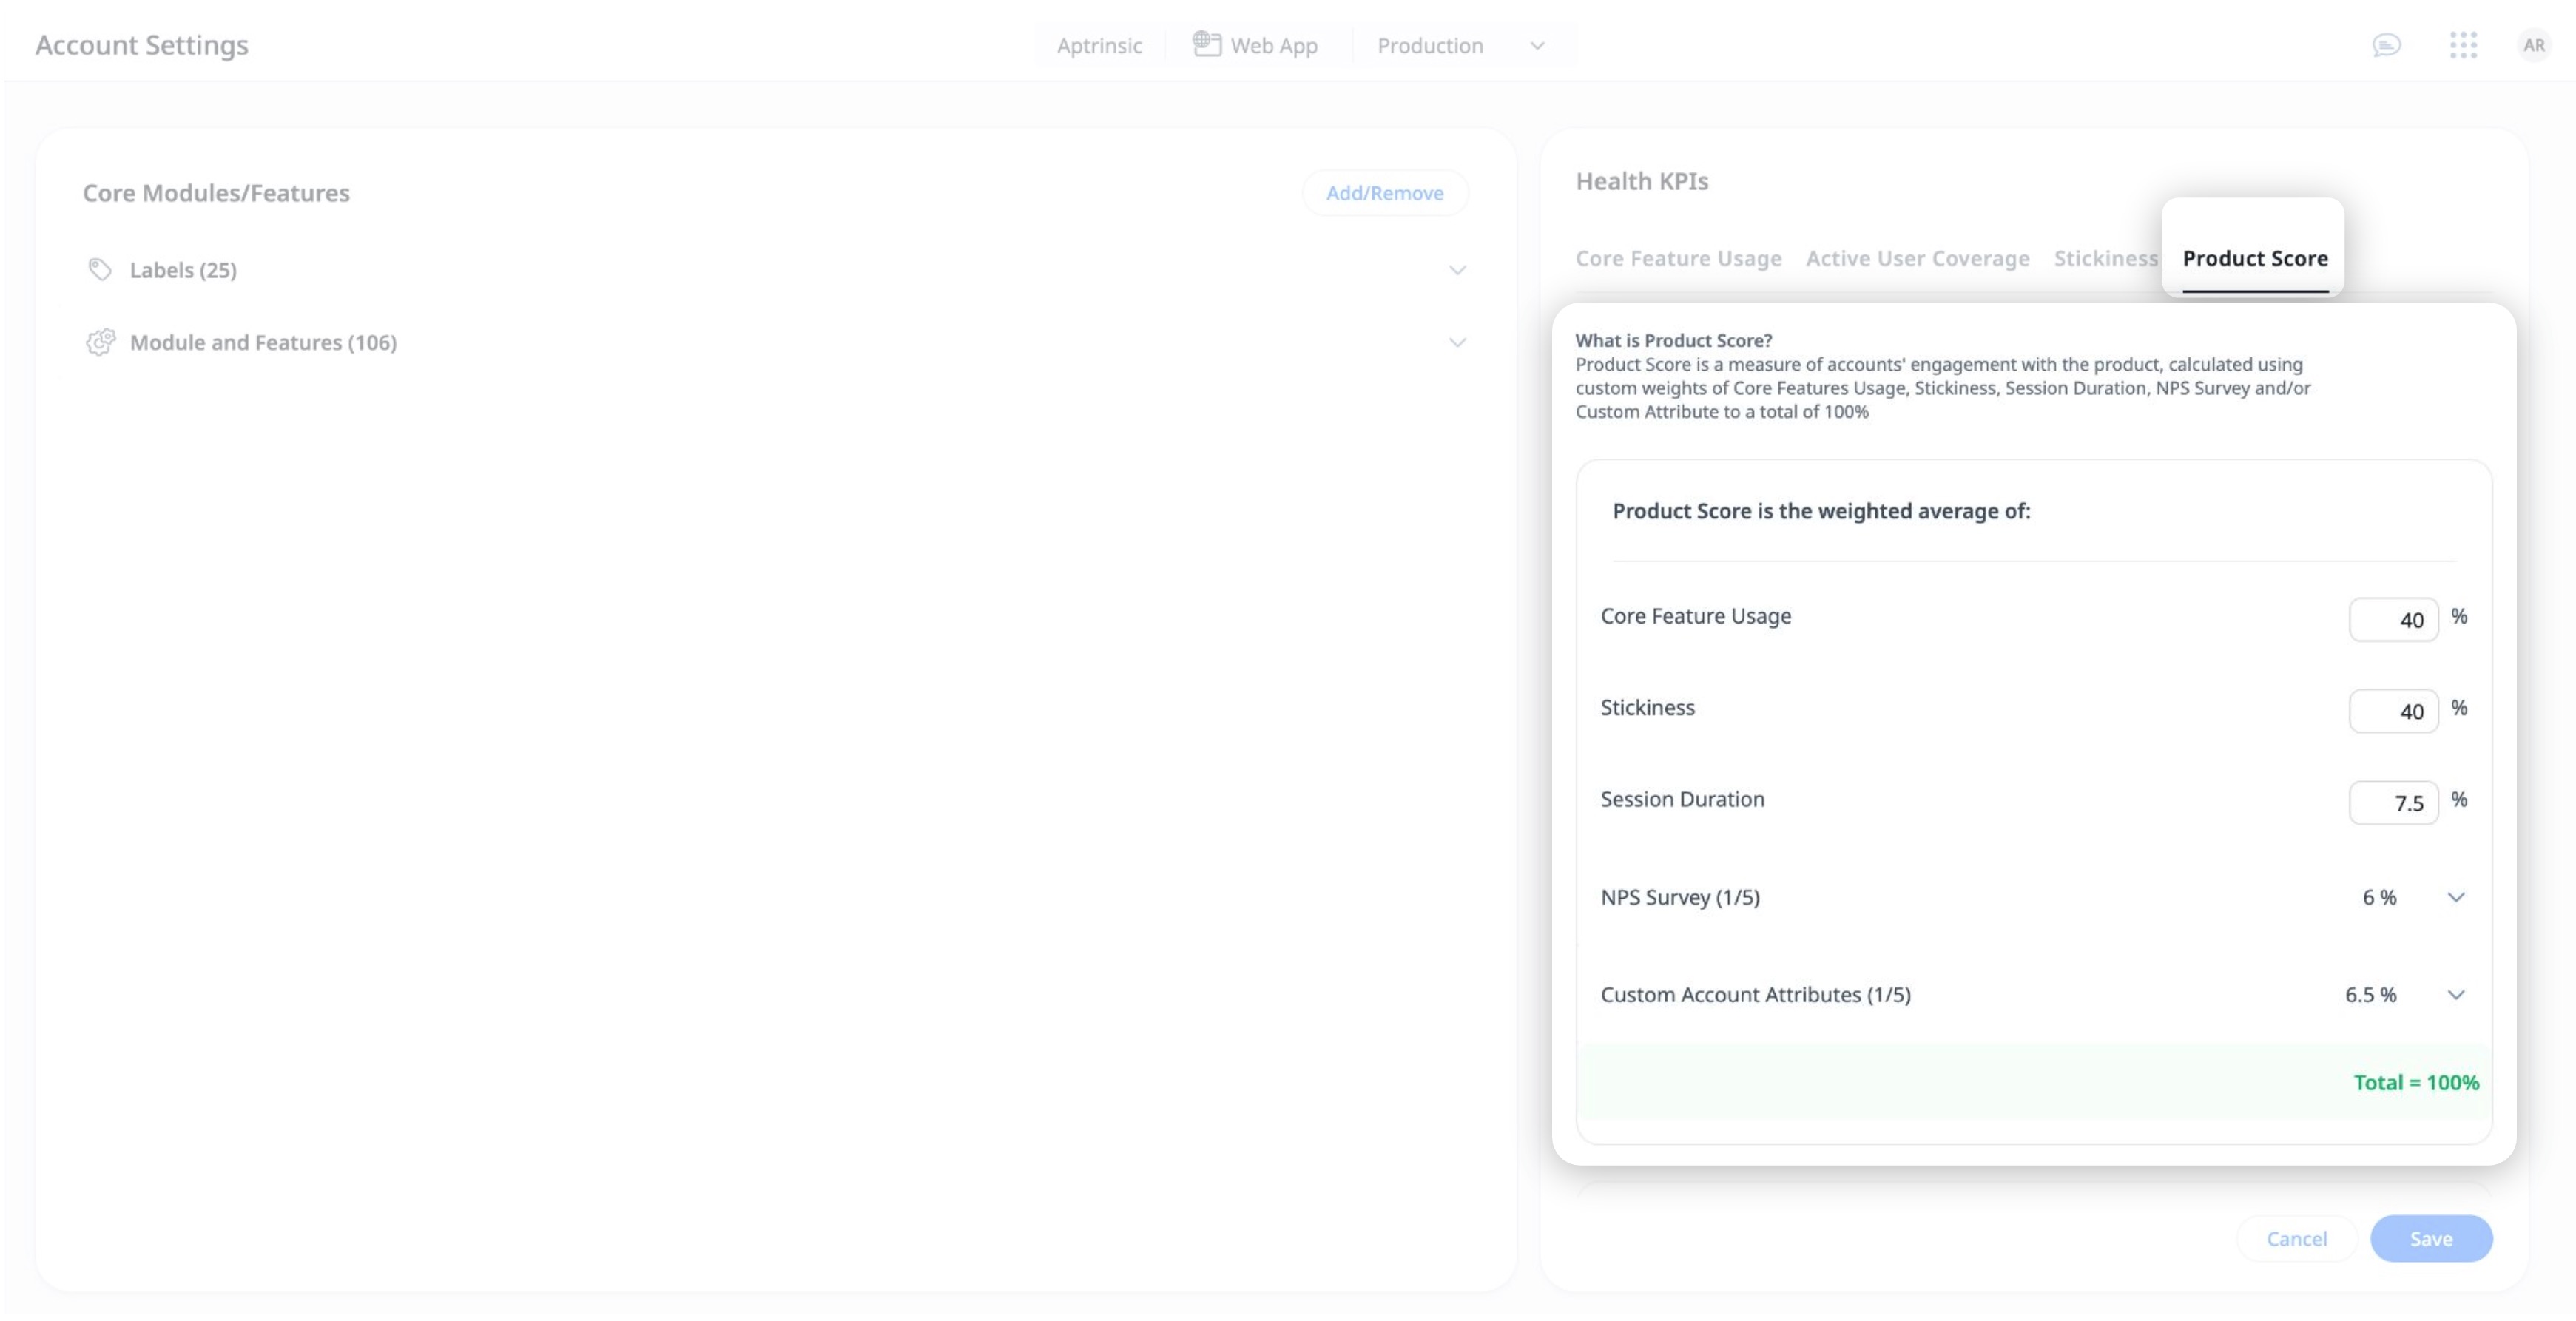Click the Add/Remove button

(1385, 192)
